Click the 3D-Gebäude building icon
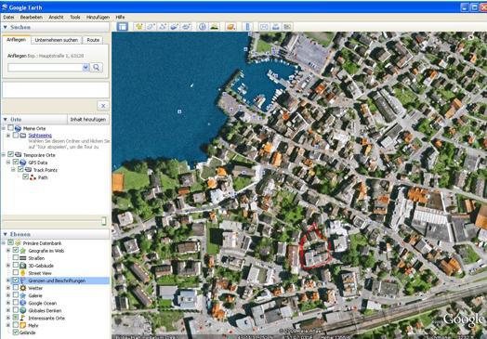Viewport: 487px width, 339px height. [23, 266]
